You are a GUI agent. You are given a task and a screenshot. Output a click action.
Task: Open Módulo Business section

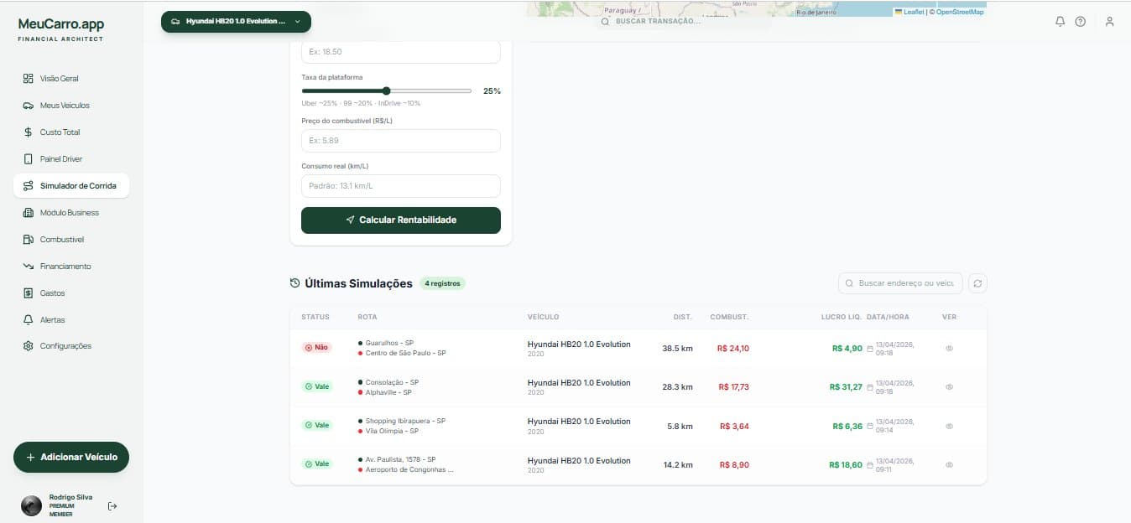[x=70, y=213]
